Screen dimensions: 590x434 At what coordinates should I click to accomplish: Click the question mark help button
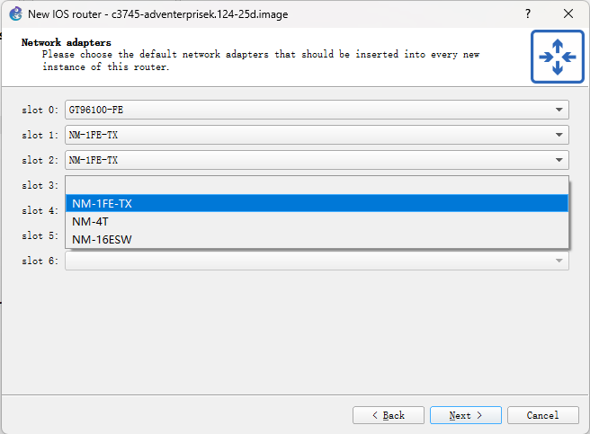coord(527,14)
